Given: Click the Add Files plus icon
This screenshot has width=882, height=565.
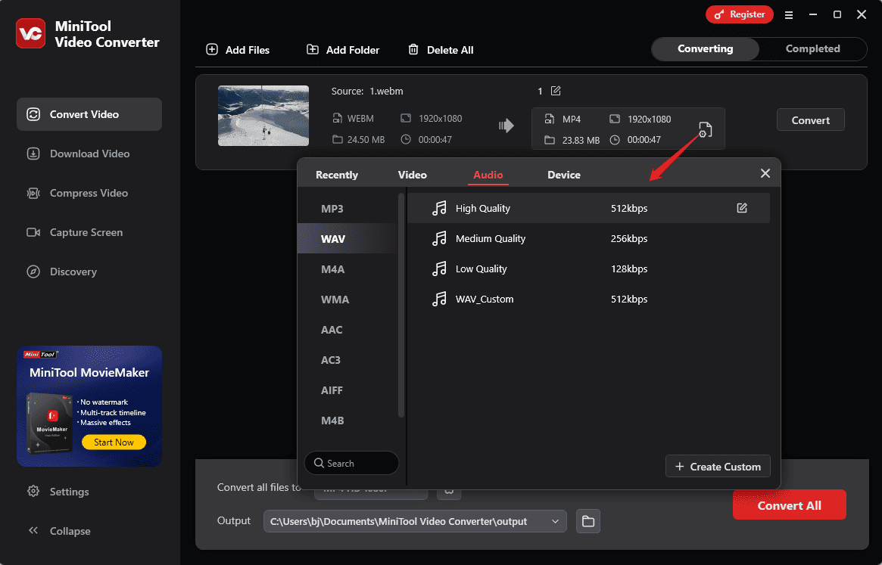Looking at the screenshot, I should (212, 49).
